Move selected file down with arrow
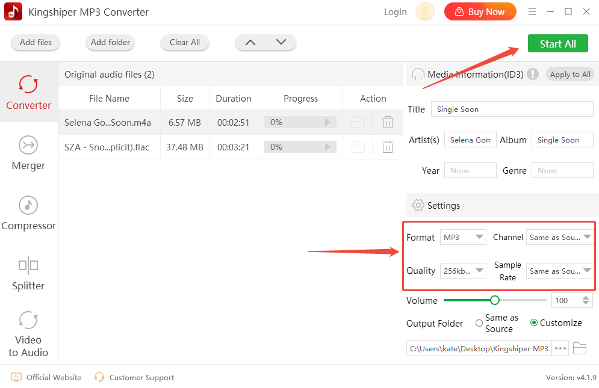Image resolution: width=599 pixels, height=388 pixels. (281, 42)
